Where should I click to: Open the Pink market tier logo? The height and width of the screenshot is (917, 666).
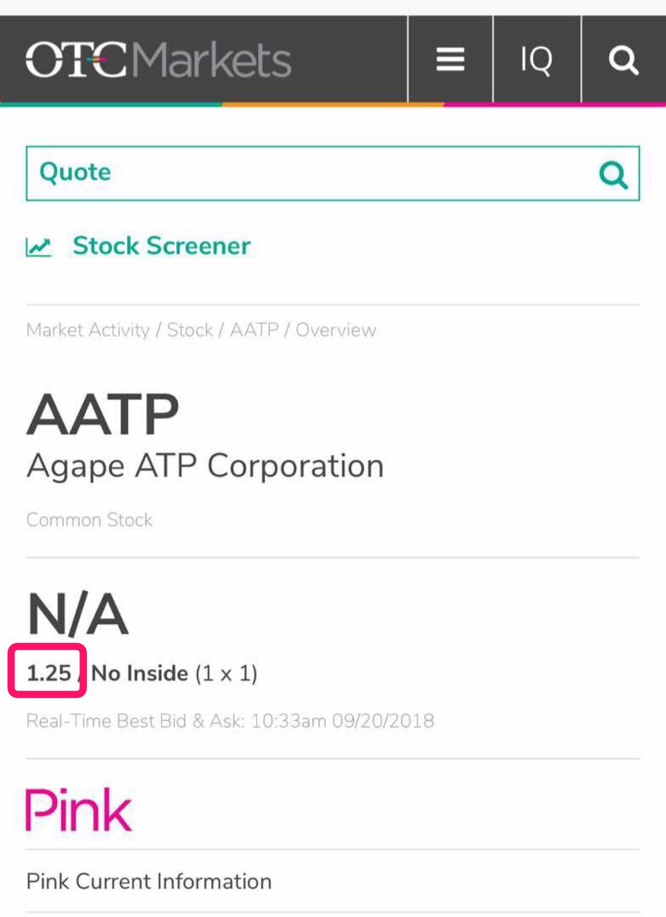point(79,810)
